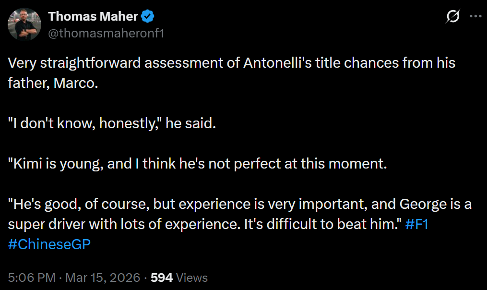This screenshot has height=290, width=487.
Task: Click the 594 view count number
Action: click(x=162, y=278)
